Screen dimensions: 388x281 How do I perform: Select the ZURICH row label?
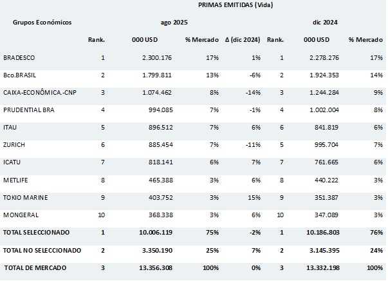[14, 145]
